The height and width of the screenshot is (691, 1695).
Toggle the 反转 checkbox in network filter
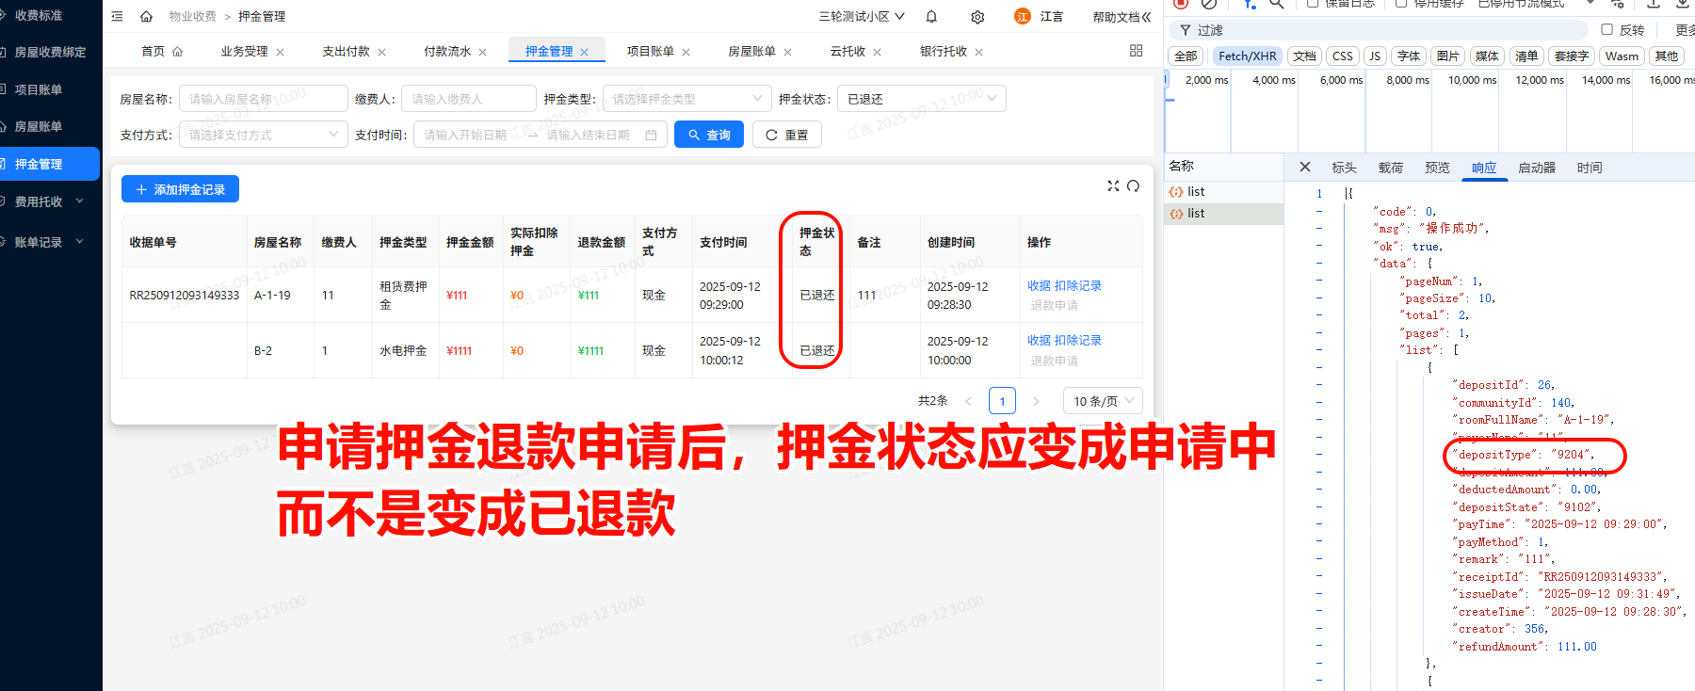pos(1607,30)
